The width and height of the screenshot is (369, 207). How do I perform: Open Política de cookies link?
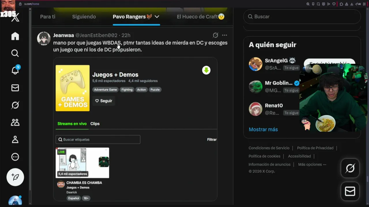click(264, 156)
